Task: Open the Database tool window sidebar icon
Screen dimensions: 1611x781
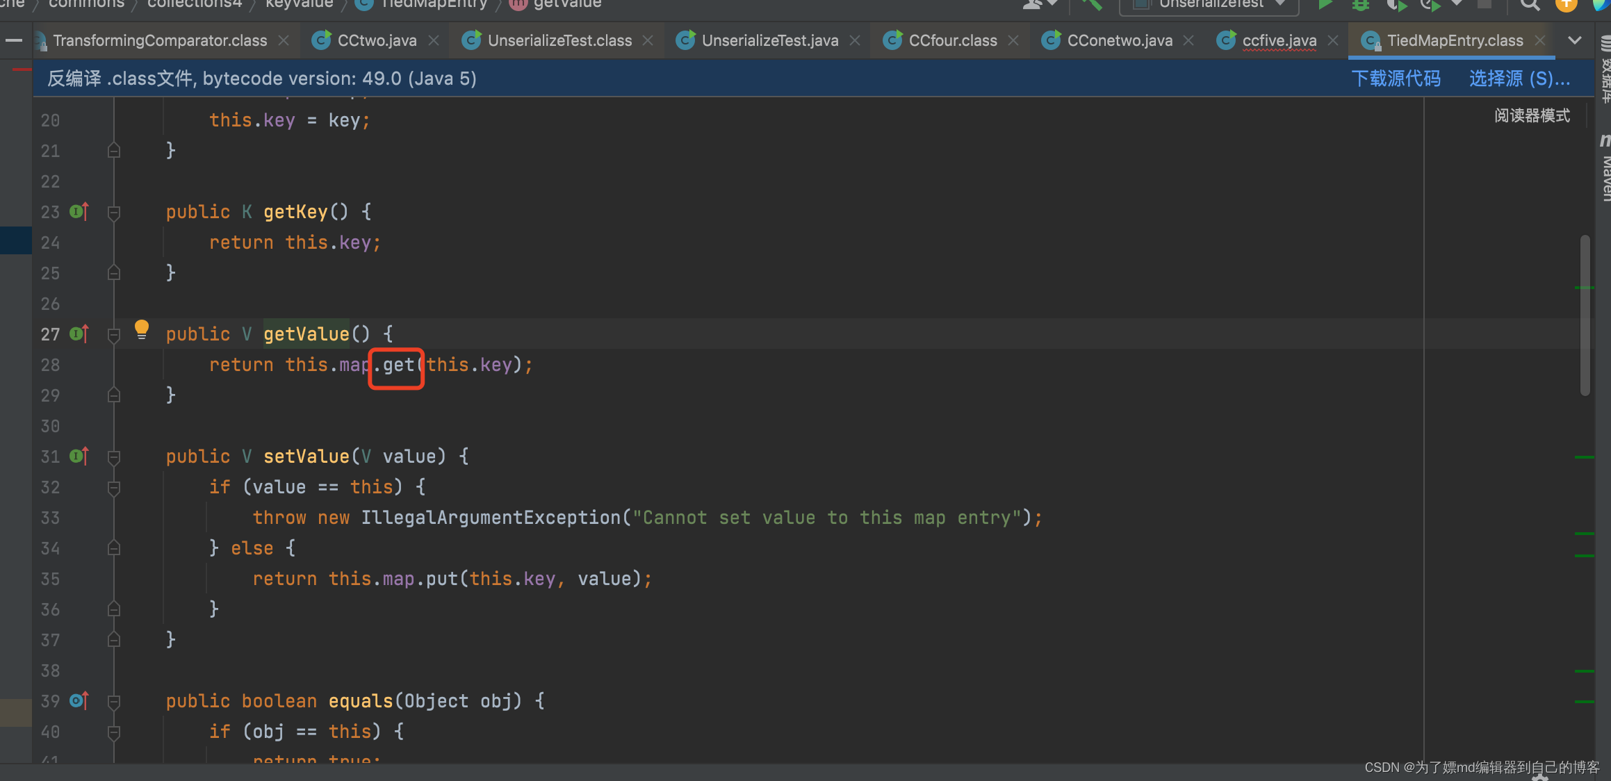Action: pyautogui.click(x=1605, y=69)
